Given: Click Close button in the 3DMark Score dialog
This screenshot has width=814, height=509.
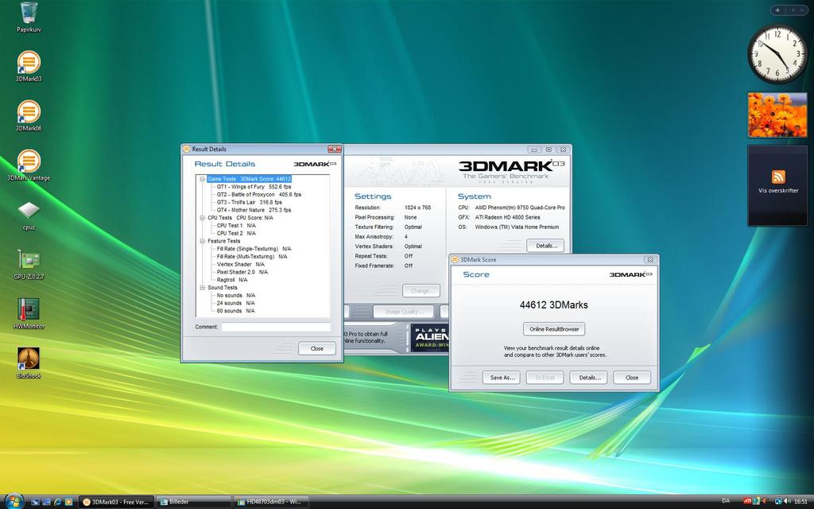Looking at the screenshot, I should coord(632,378).
